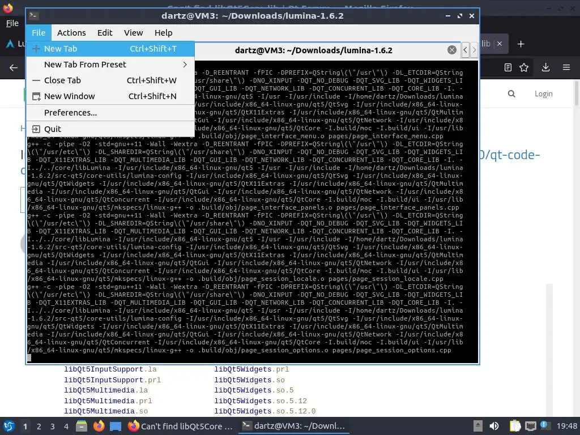Image resolution: width=580 pixels, height=435 pixels.
Task: Switch to the dartz@VM3 terminal taskbar entry
Action: click(294, 426)
